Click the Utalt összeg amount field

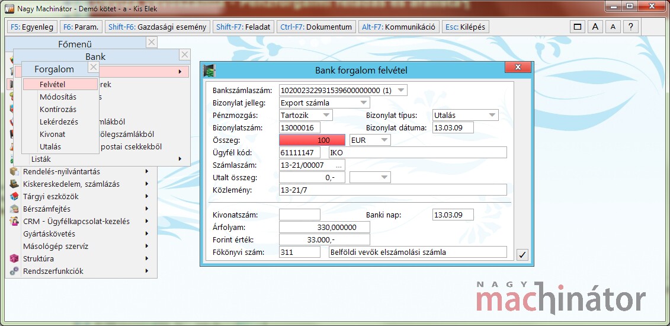tap(312, 177)
